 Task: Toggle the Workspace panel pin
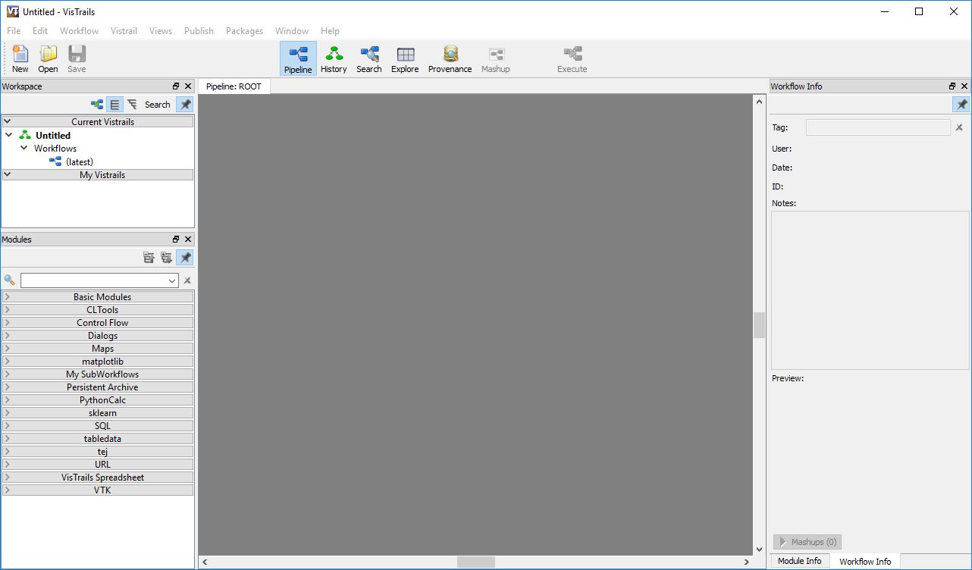(x=185, y=105)
